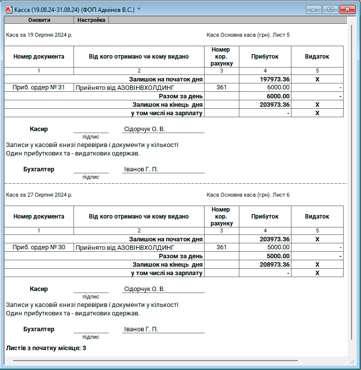Click the 197973.36 opening balance value

pyautogui.click(x=275, y=79)
